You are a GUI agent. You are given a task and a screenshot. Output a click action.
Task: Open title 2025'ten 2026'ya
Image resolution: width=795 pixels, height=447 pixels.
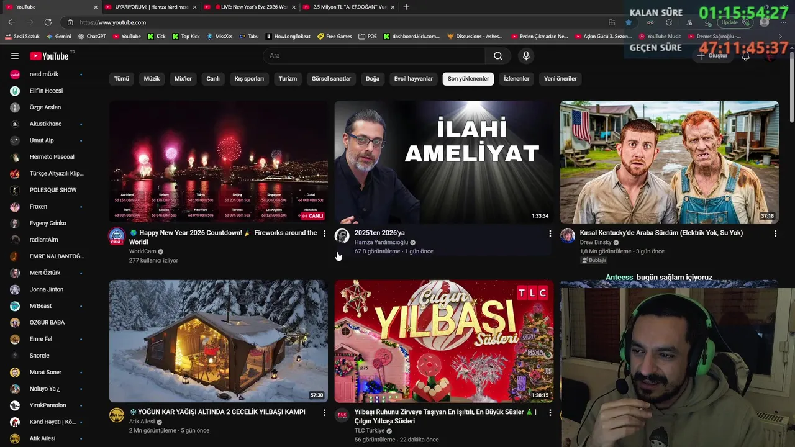click(379, 233)
